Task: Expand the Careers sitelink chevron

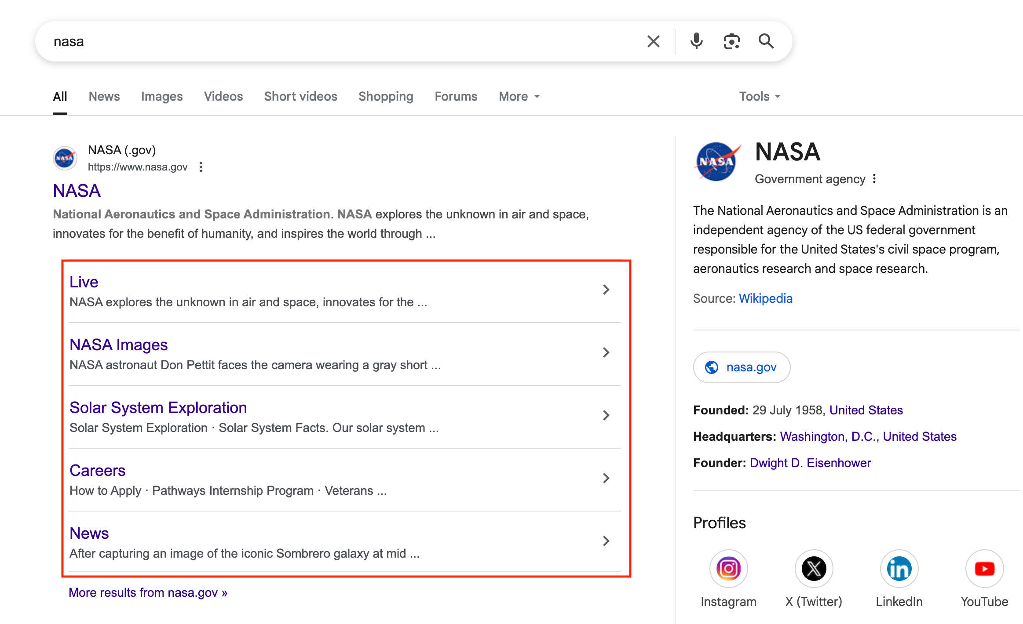Action: pyautogui.click(x=606, y=478)
